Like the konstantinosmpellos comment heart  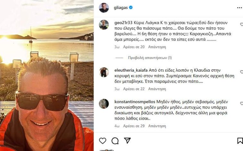(241, 103)
